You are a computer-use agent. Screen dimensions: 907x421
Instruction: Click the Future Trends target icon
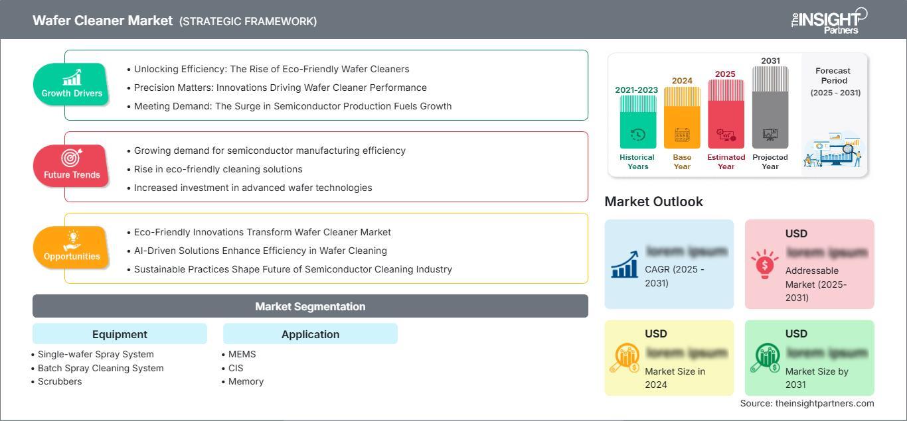click(x=72, y=158)
